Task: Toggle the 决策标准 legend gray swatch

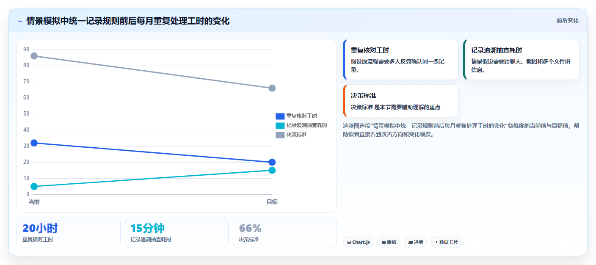Action: [280, 135]
